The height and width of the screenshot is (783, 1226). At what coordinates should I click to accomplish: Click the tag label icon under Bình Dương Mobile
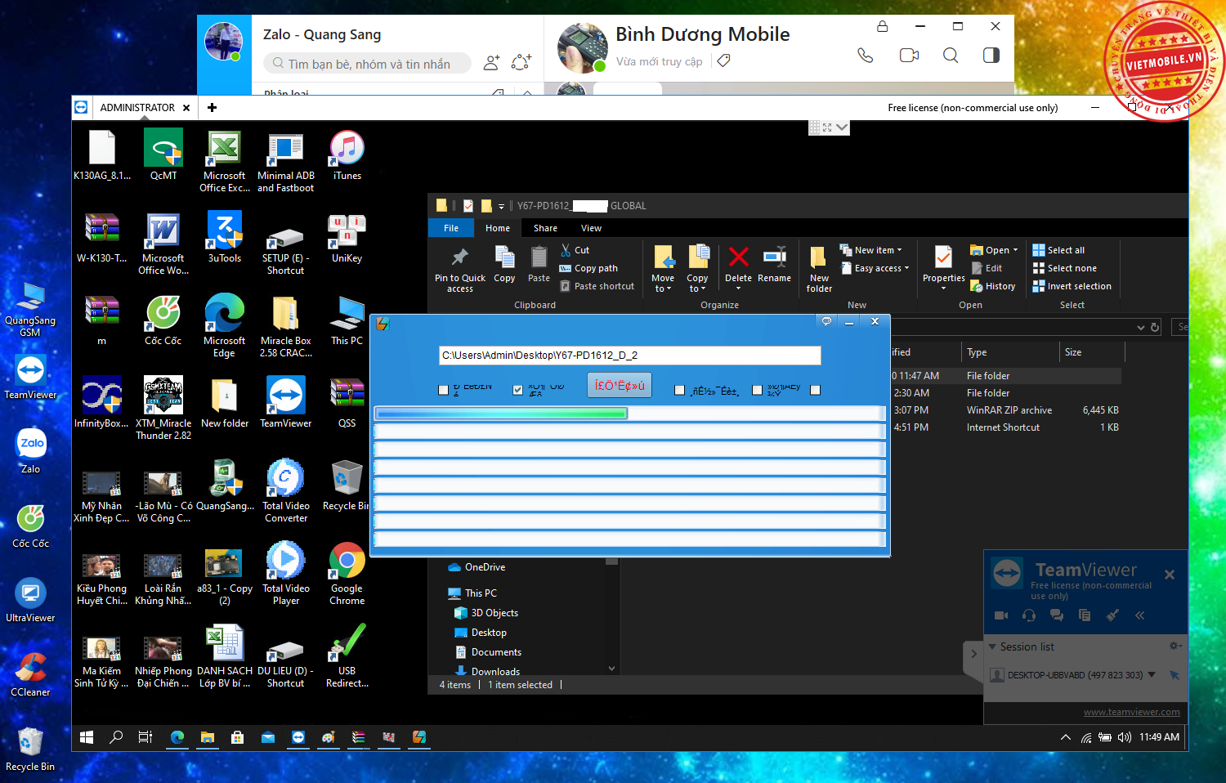pyautogui.click(x=723, y=60)
